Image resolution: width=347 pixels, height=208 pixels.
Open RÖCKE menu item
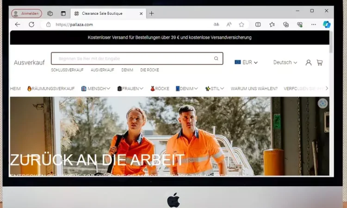[x=160, y=89]
